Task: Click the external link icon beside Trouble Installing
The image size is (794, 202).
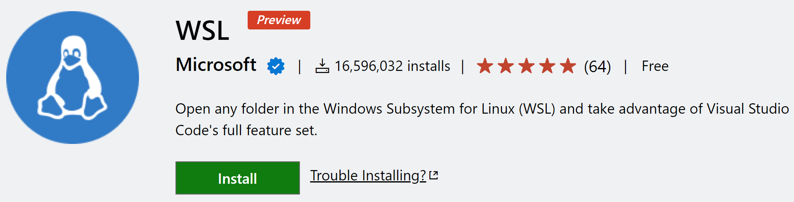Action: (434, 175)
